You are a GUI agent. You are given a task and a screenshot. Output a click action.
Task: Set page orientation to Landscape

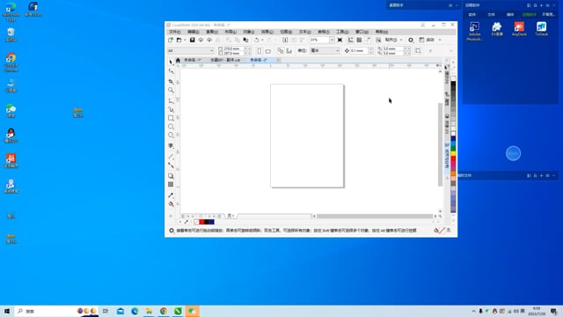267,51
